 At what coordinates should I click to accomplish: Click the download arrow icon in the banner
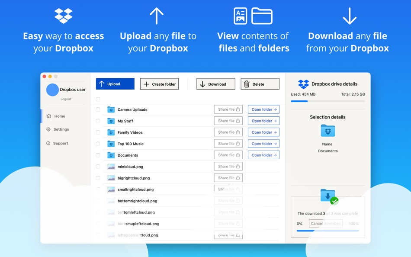click(x=350, y=16)
